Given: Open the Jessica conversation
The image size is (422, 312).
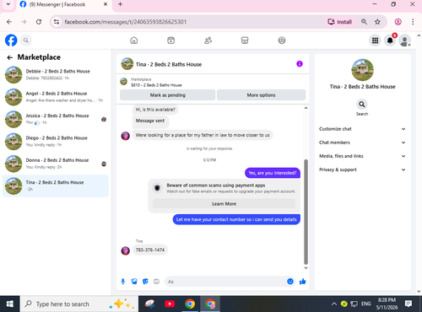Looking at the screenshot, I should coord(56,119).
